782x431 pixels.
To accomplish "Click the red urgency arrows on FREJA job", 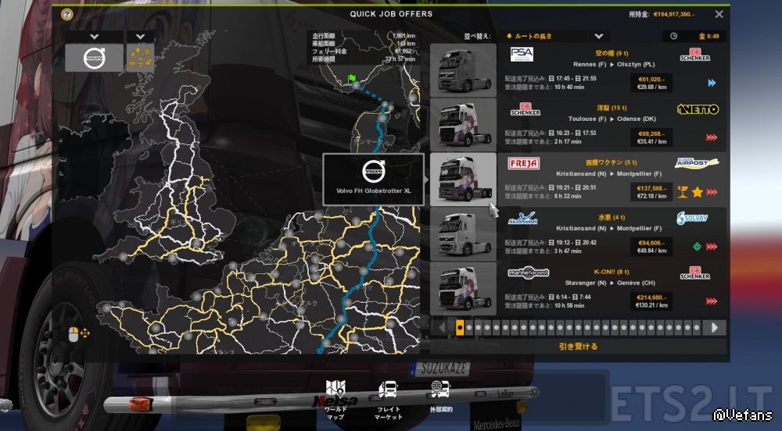I will [x=712, y=192].
